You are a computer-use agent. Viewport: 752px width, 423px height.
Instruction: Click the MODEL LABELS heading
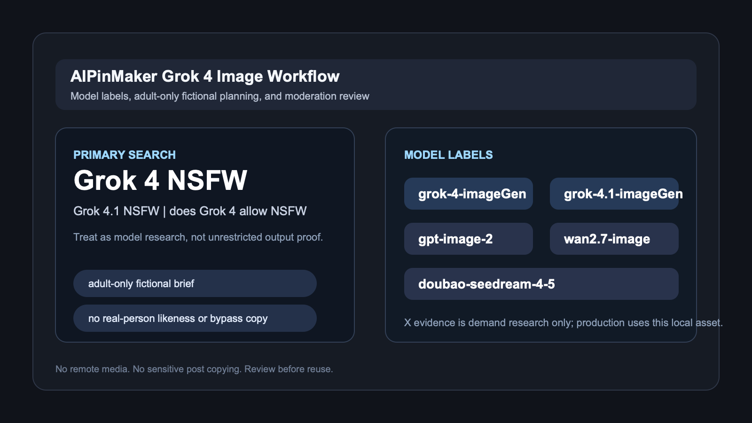448,155
